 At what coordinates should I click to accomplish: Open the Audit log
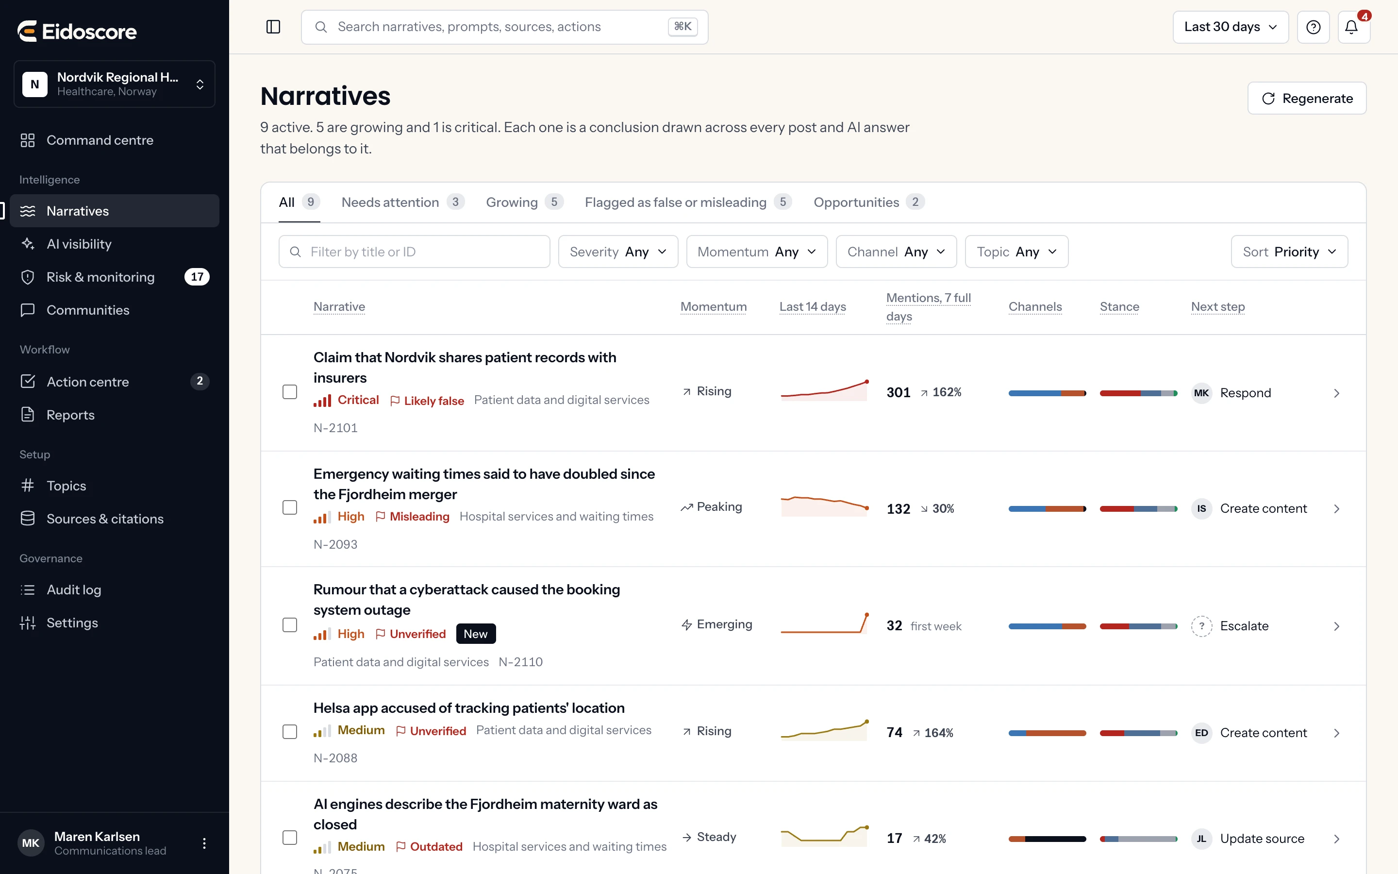click(115, 589)
